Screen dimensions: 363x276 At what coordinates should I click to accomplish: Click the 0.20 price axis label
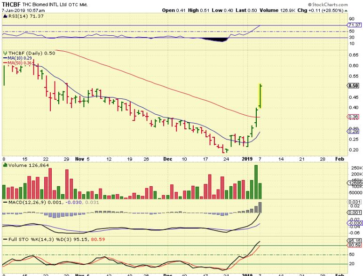(354, 150)
